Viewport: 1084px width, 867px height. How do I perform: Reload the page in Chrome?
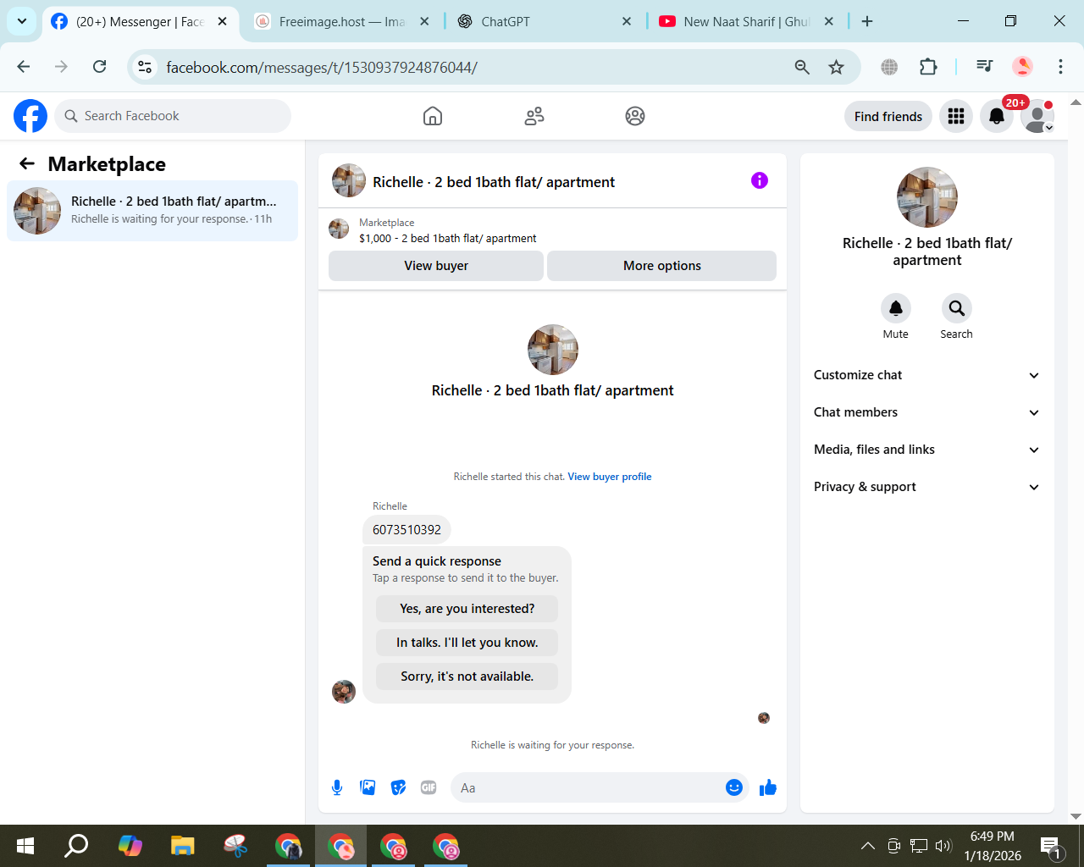100,67
